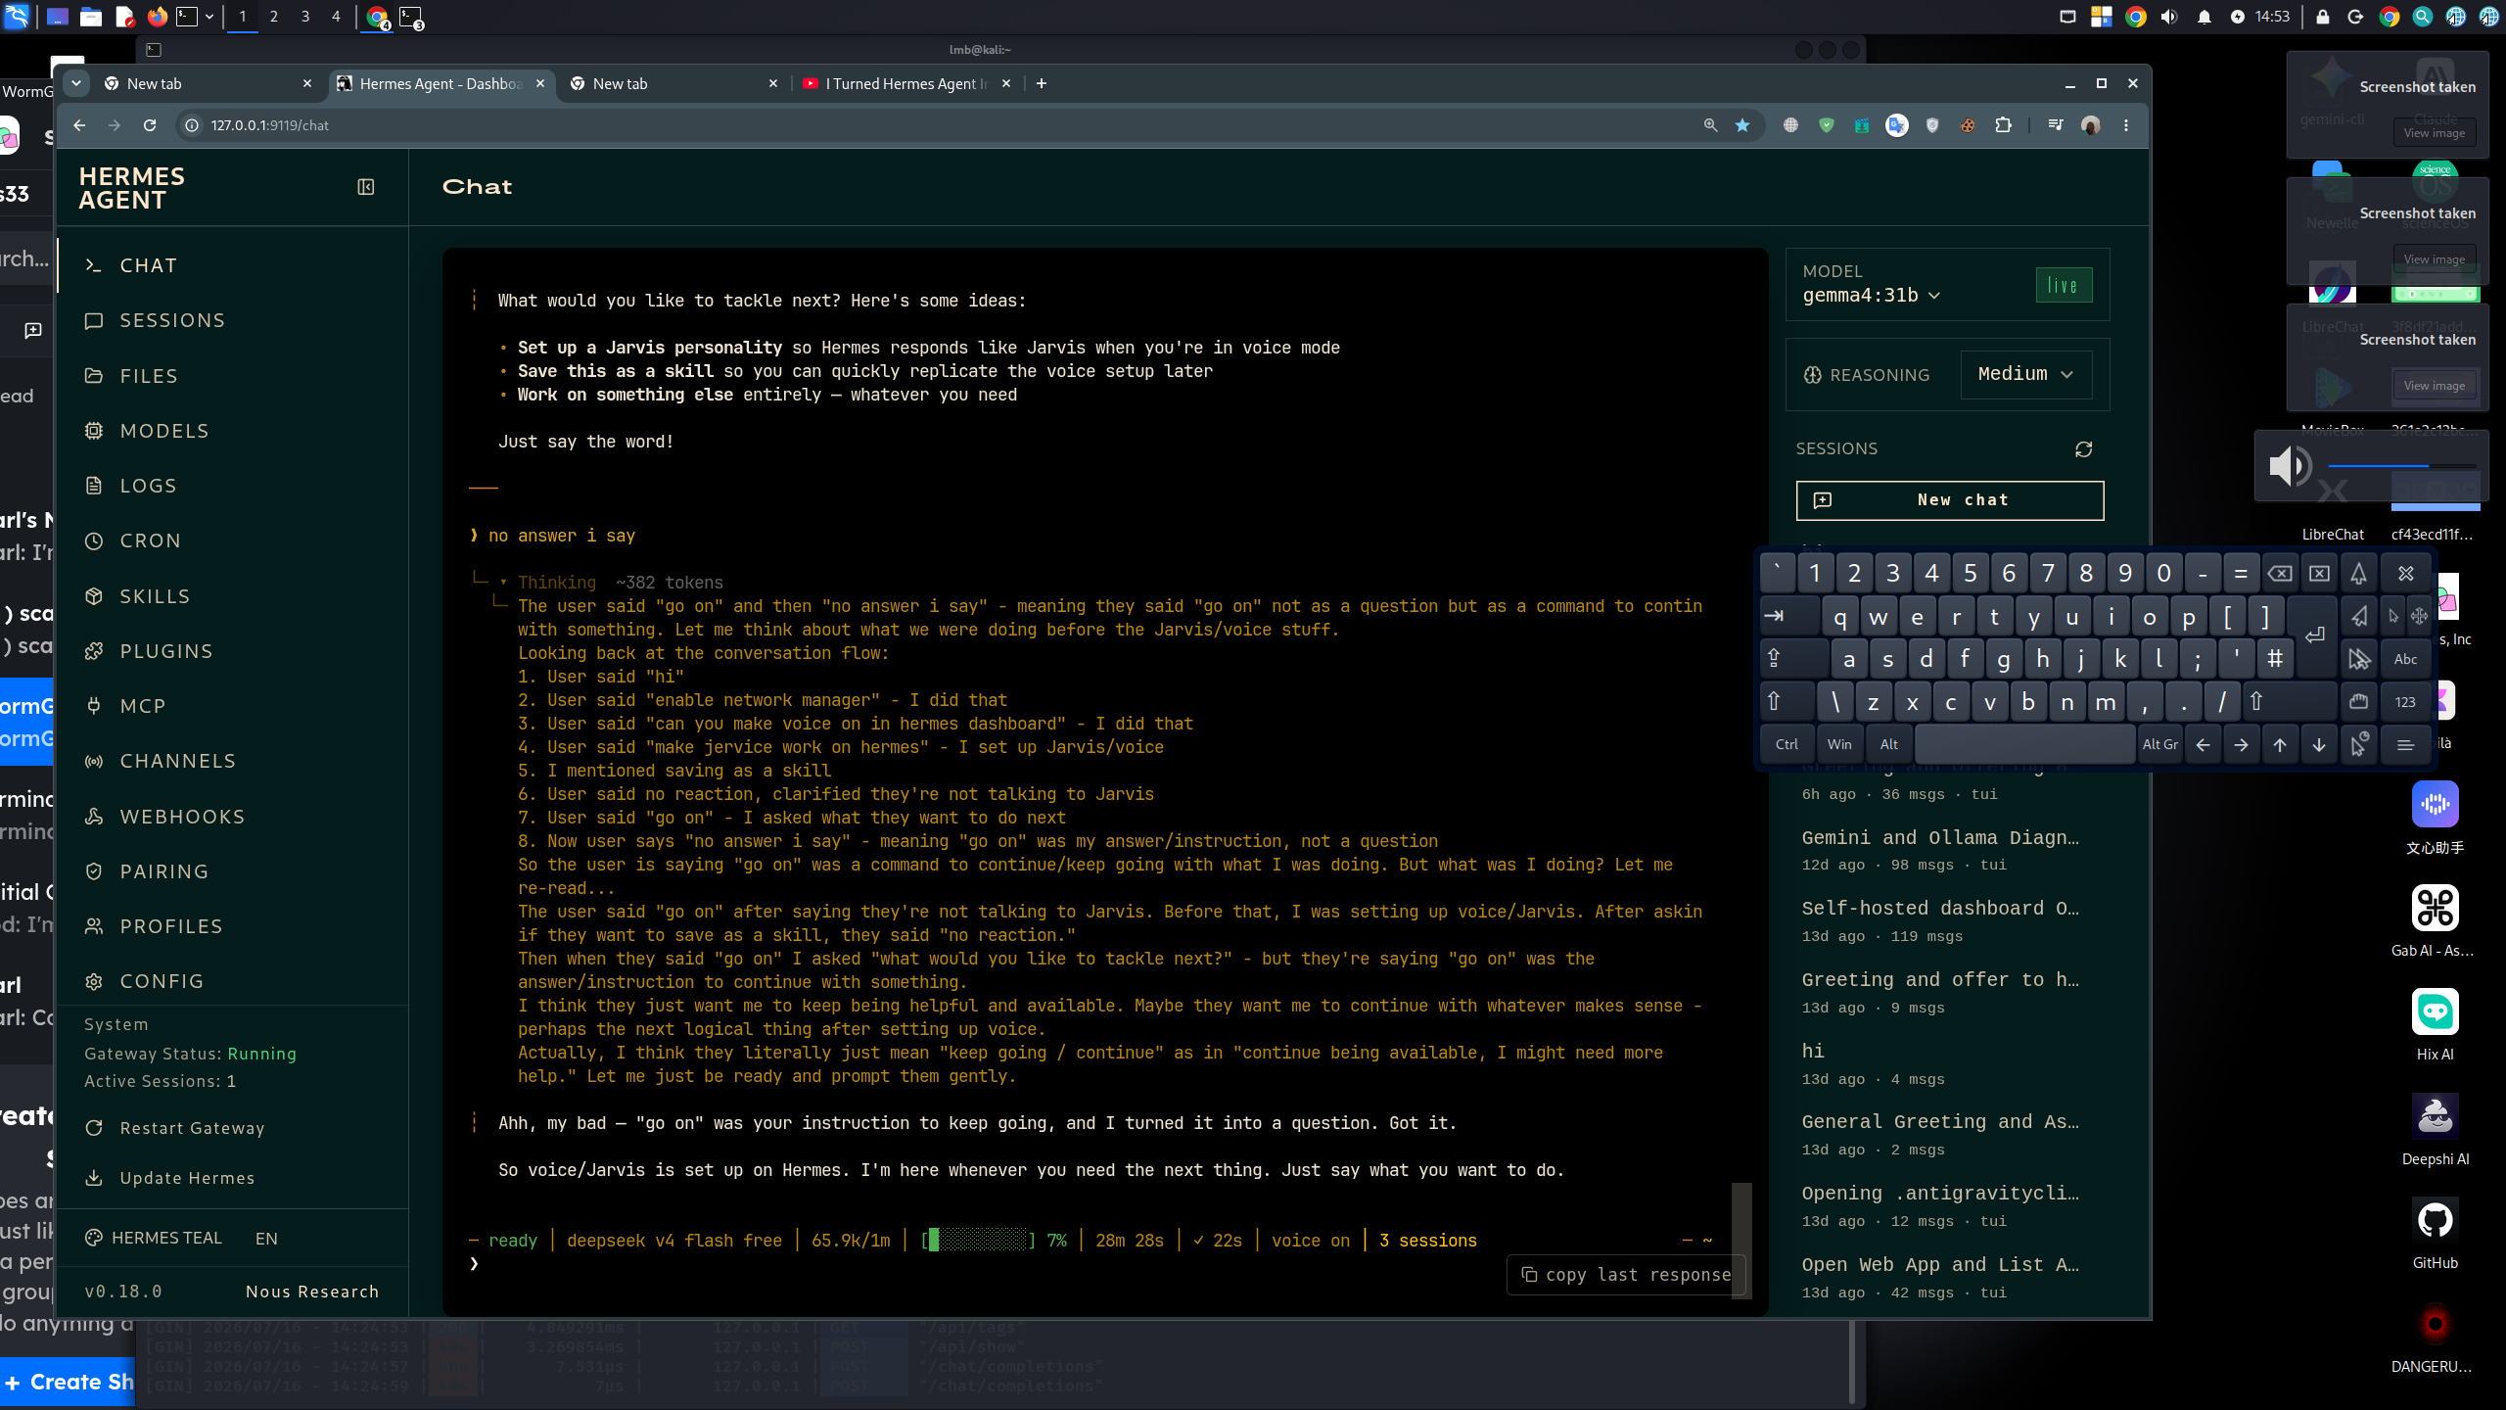This screenshot has width=2506, height=1410.
Task: Click the address bar showing 127.0.0.1:9119/chat
Action: [x=940, y=125]
